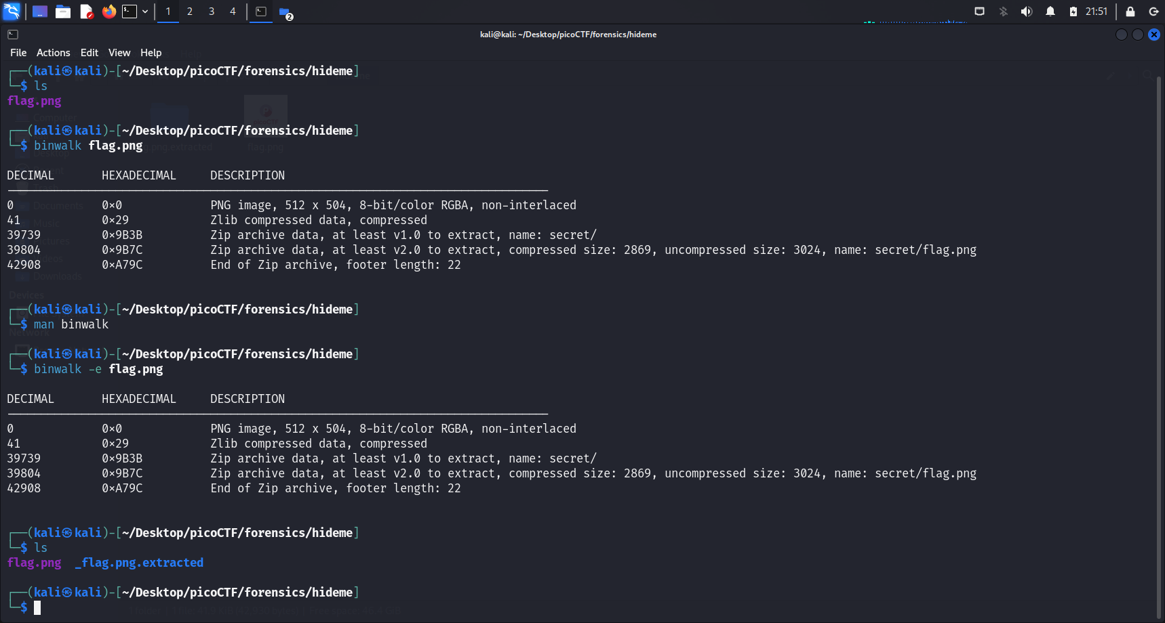Toggle Bluetooth from the system tray
Viewport: 1165px width, 623px height.
[1004, 12]
